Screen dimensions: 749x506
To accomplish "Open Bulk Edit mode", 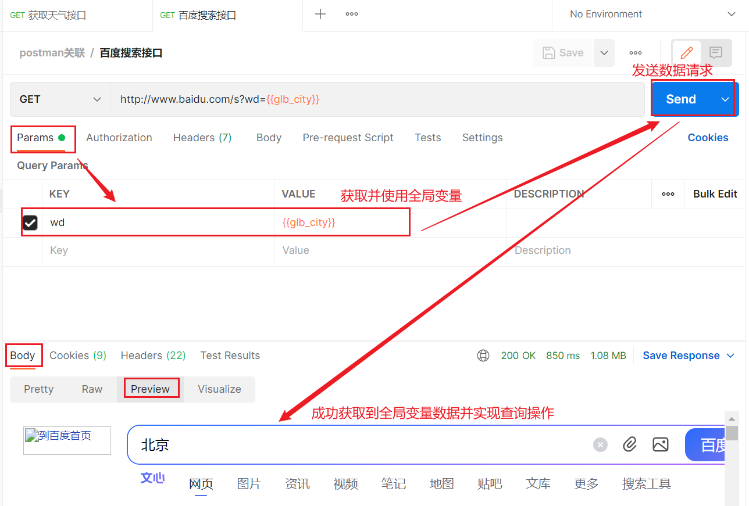I will pyautogui.click(x=715, y=194).
